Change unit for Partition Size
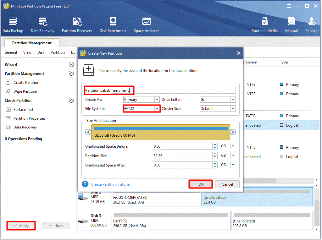This screenshot has height=240, width=322. pos(233,156)
